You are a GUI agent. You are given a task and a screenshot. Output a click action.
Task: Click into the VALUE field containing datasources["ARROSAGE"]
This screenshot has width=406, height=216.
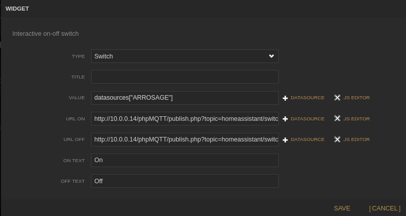tap(185, 98)
